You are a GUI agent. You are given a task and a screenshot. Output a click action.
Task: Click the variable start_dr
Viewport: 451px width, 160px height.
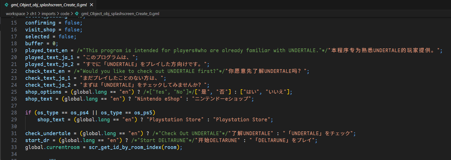(x=37, y=140)
